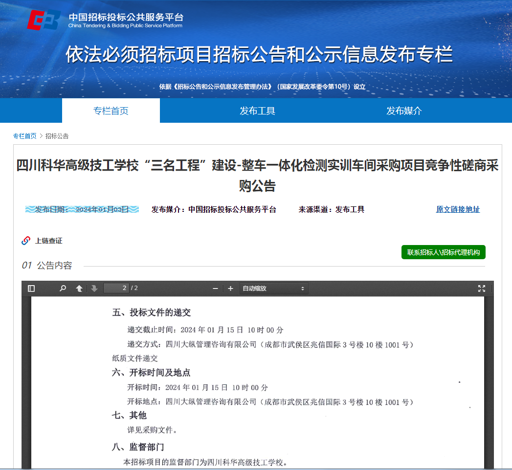
Task: Select 发布日期 2024年01月03日 text
Action: tap(82, 209)
